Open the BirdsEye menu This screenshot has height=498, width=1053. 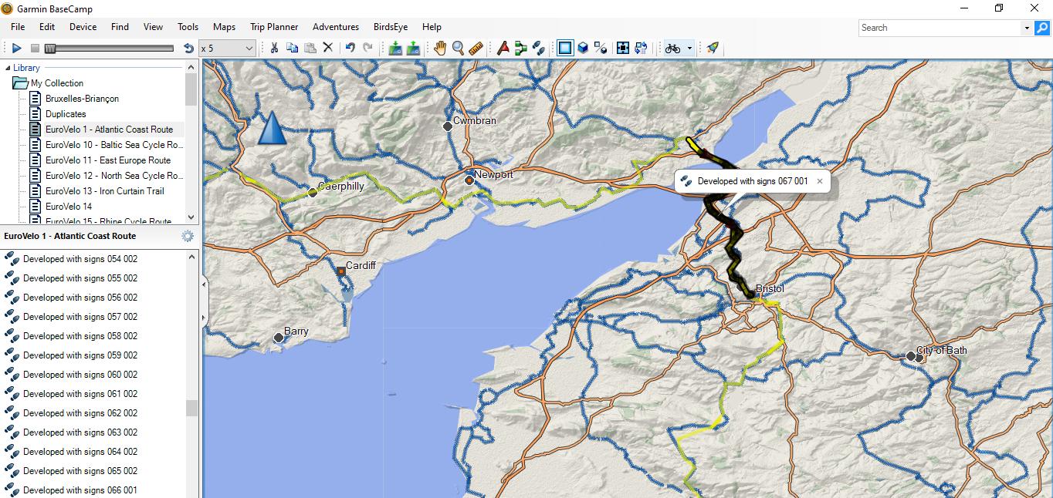(x=390, y=27)
